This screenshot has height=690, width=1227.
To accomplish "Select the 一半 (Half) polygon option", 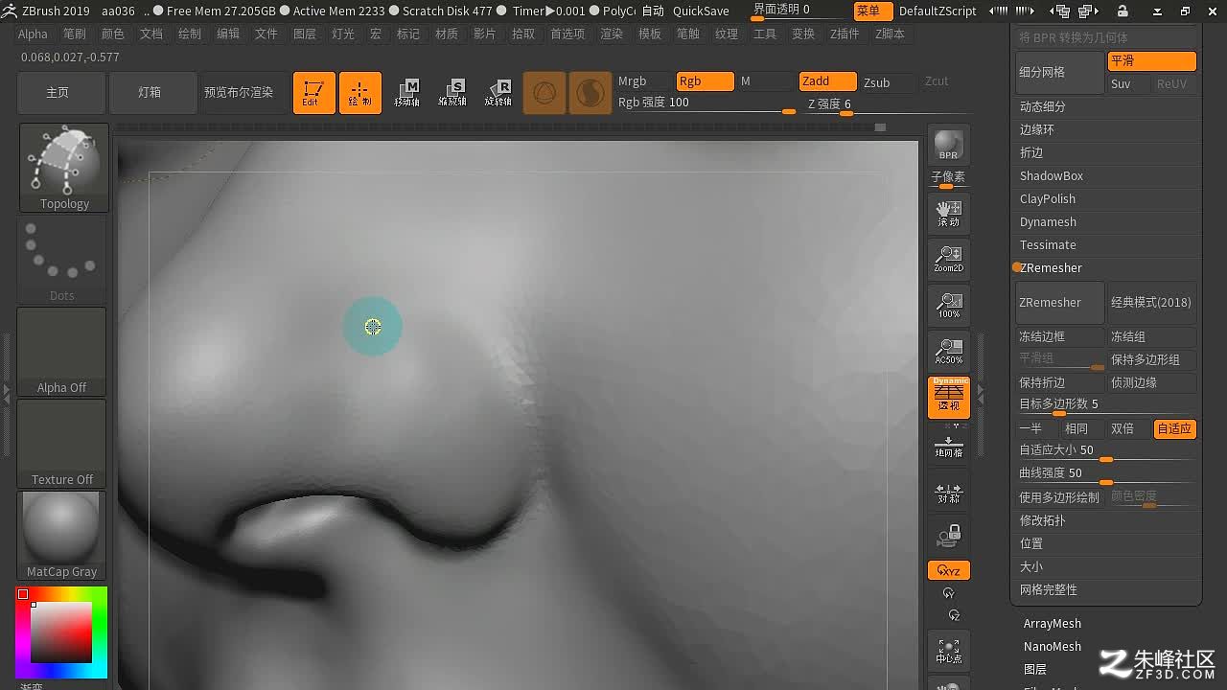I will coord(1037,428).
